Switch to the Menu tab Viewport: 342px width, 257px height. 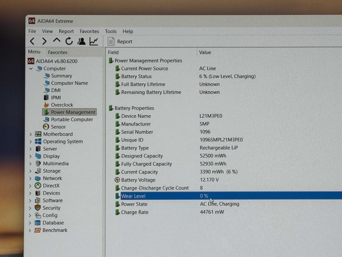pos(34,52)
